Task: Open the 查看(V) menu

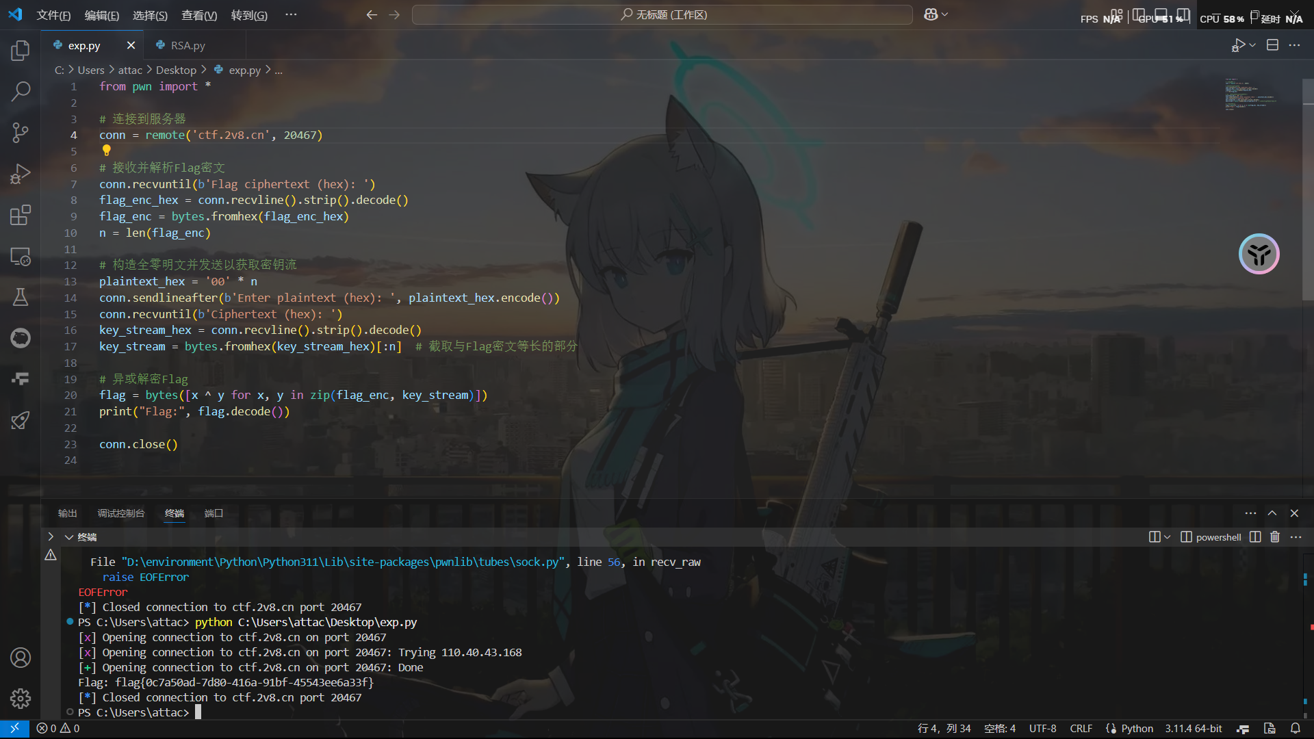Action: (198, 15)
